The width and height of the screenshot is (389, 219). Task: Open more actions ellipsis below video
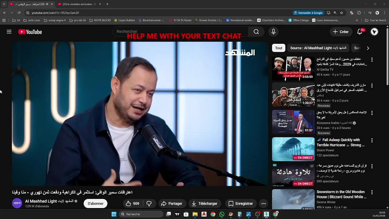[263, 203]
